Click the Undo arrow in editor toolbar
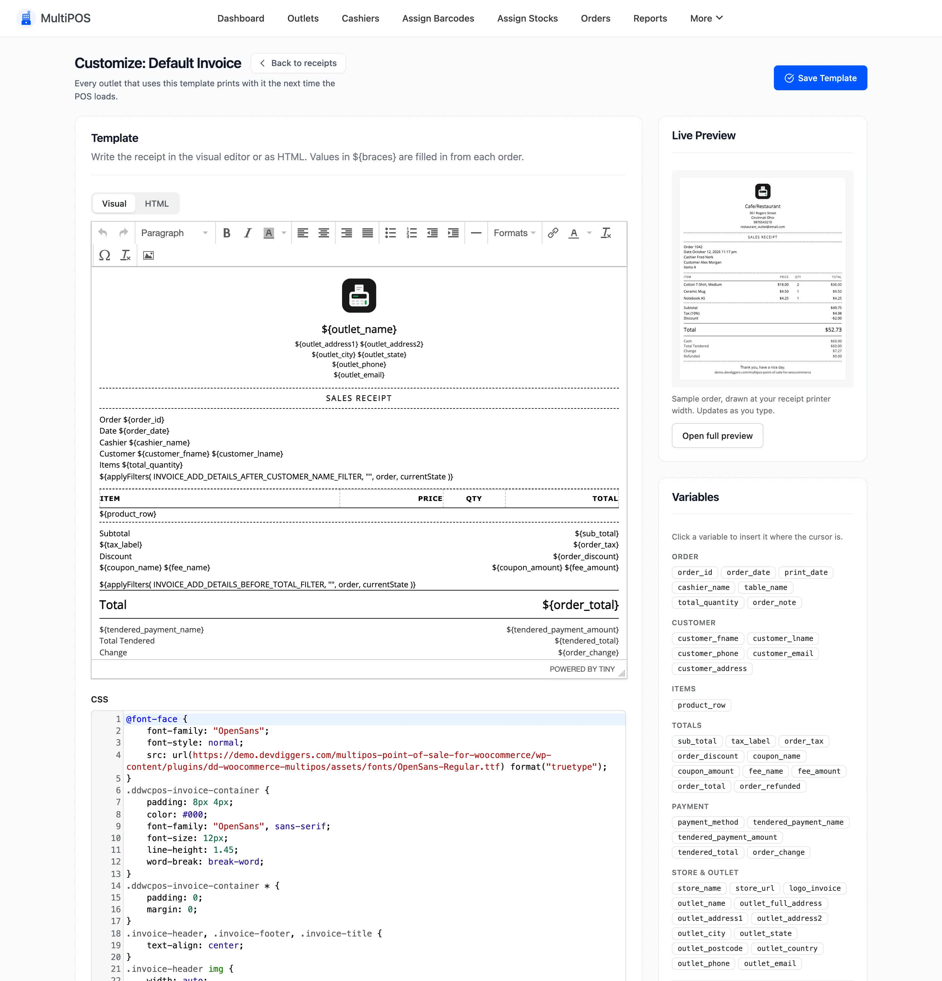Image resolution: width=942 pixels, height=981 pixels. pos(103,233)
